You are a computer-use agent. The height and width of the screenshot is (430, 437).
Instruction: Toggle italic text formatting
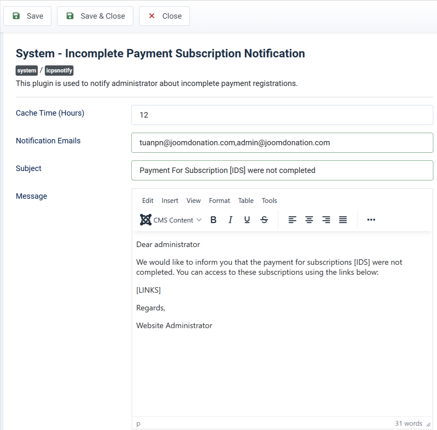230,220
